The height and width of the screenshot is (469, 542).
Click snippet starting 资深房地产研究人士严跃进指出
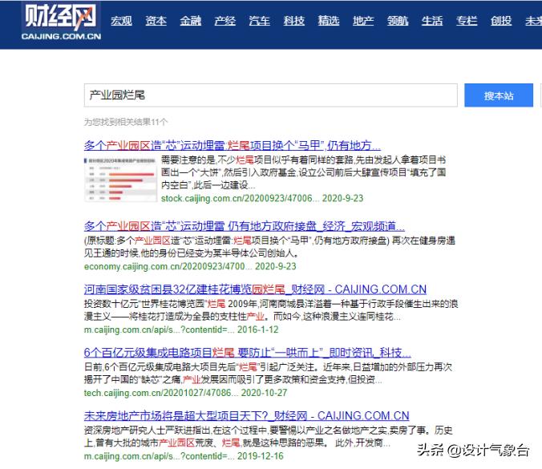pos(269,436)
